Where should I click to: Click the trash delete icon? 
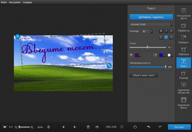(x=88, y=127)
